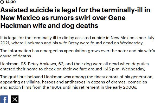Share the article on Facebook
Screen dimensions: 155x103
[4, 99]
